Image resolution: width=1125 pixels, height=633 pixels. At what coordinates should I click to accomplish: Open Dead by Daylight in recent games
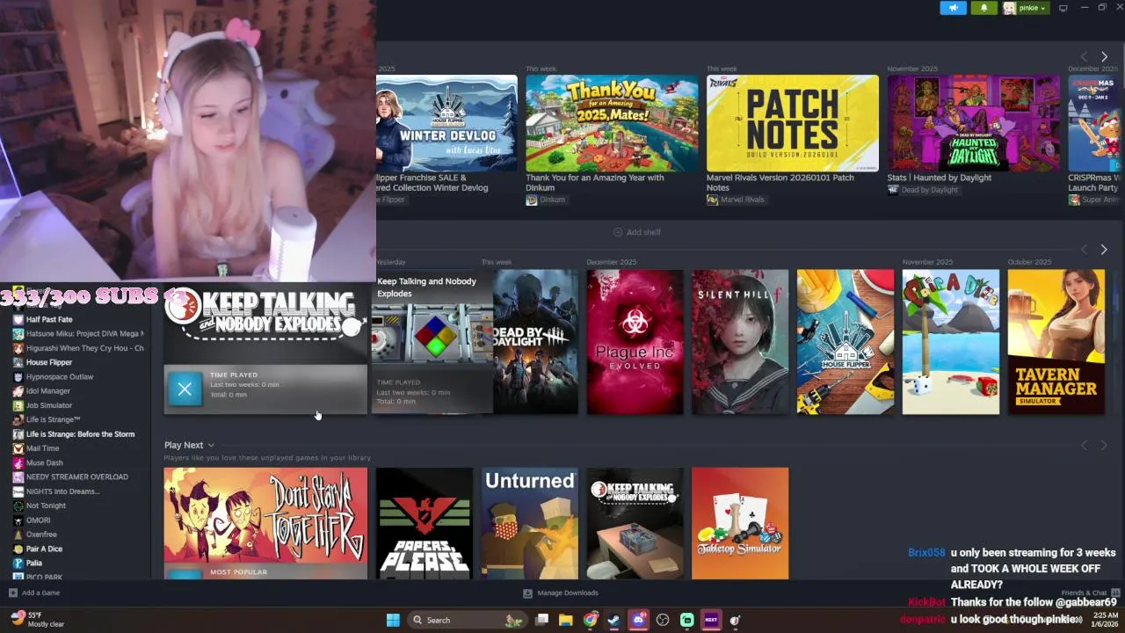pos(535,342)
